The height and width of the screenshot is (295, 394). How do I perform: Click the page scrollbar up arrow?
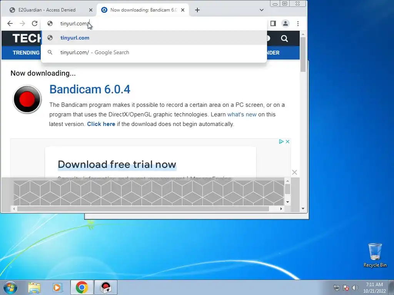pos(303,34)
